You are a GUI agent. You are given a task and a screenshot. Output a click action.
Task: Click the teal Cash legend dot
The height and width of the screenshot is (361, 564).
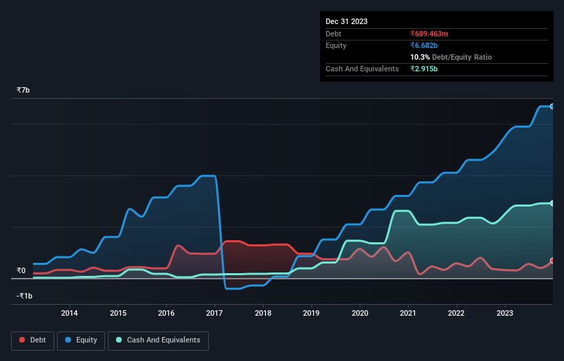click(x=119, y=340)
